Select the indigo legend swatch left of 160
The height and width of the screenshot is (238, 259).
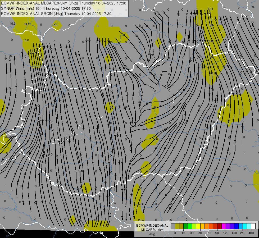tap(232, 226)
